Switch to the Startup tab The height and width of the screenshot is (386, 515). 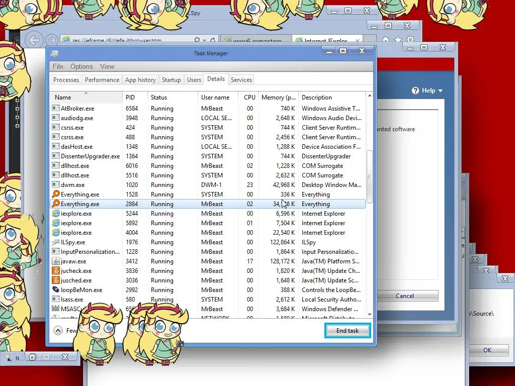(x=171, y=80)
